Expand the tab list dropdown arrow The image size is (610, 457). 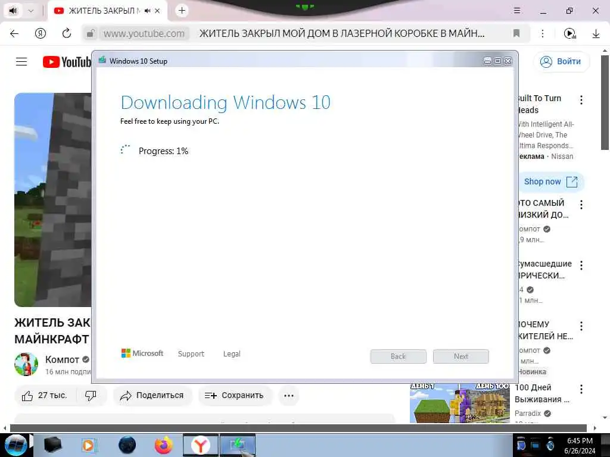coord(31,11)
